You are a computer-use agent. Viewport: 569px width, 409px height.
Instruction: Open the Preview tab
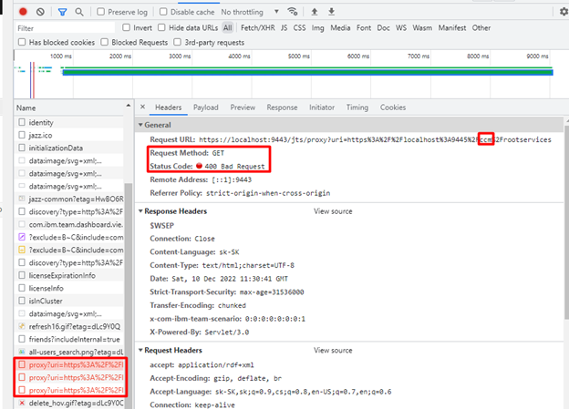(243, 107)
